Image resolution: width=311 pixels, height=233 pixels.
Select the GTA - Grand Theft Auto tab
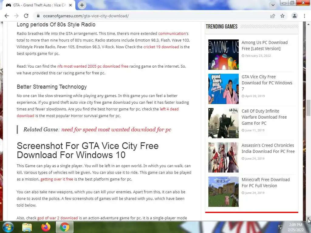tap(39, 5)
